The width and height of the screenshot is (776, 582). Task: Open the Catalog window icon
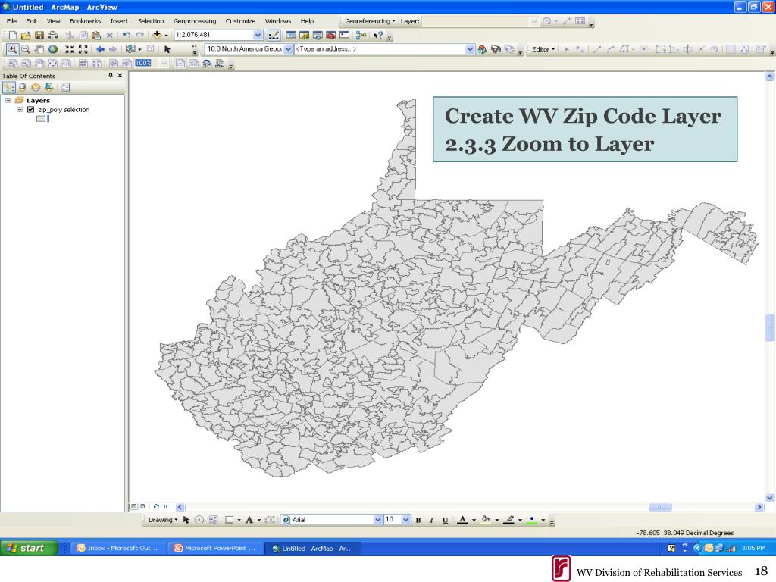(305, 35)
